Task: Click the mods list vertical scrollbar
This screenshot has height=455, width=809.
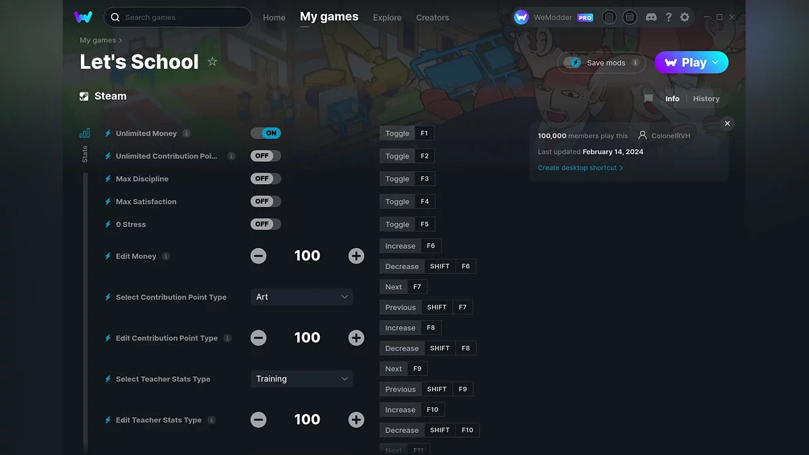Action: [x=86, y=313]
